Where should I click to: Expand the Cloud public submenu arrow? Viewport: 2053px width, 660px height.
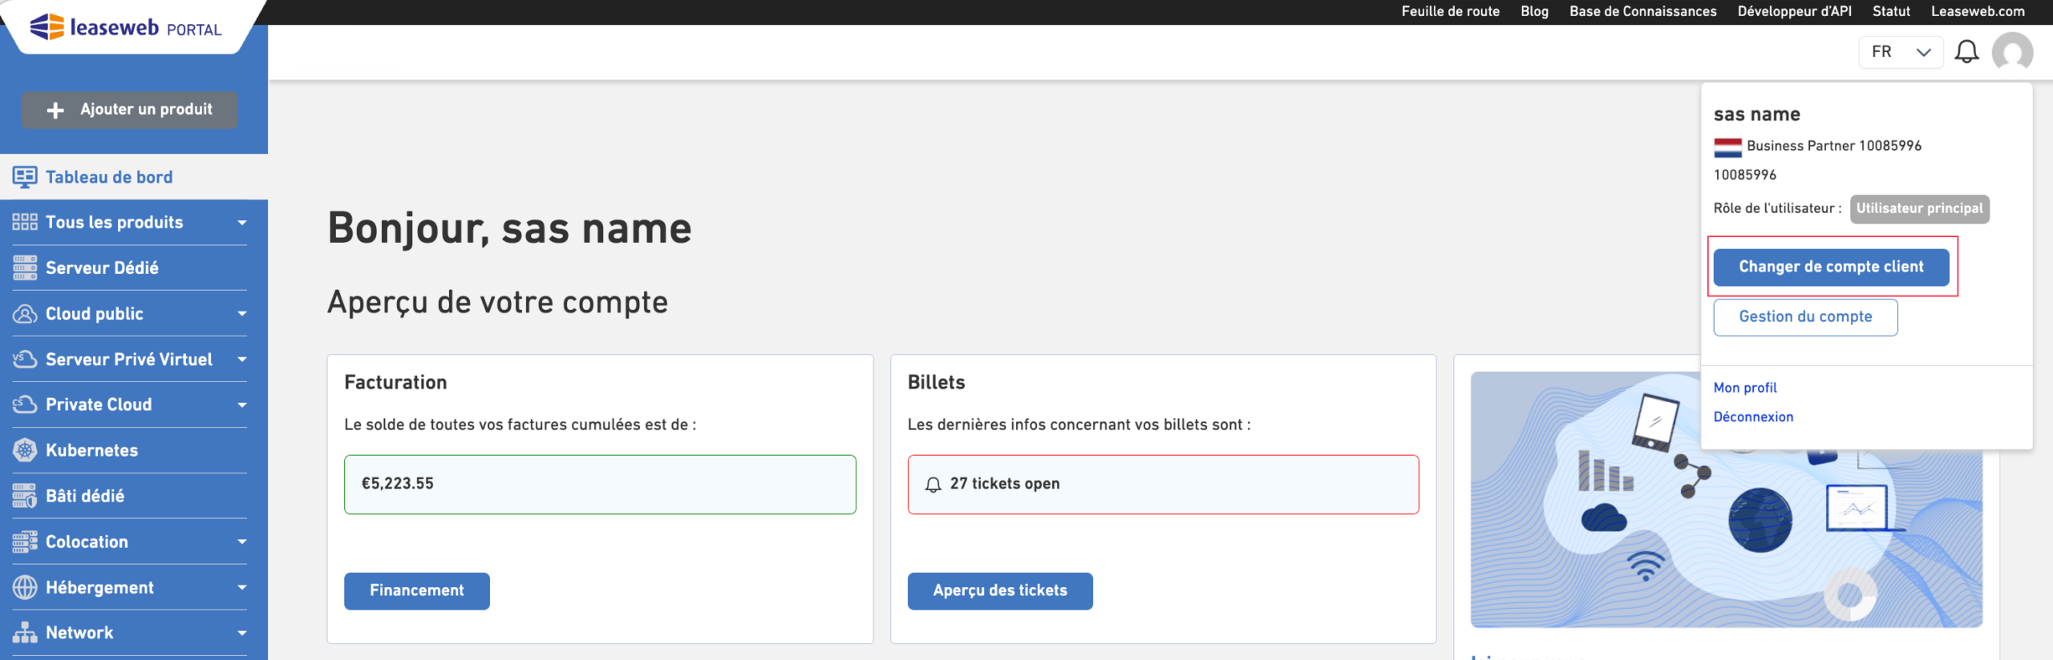click(241, 314)
